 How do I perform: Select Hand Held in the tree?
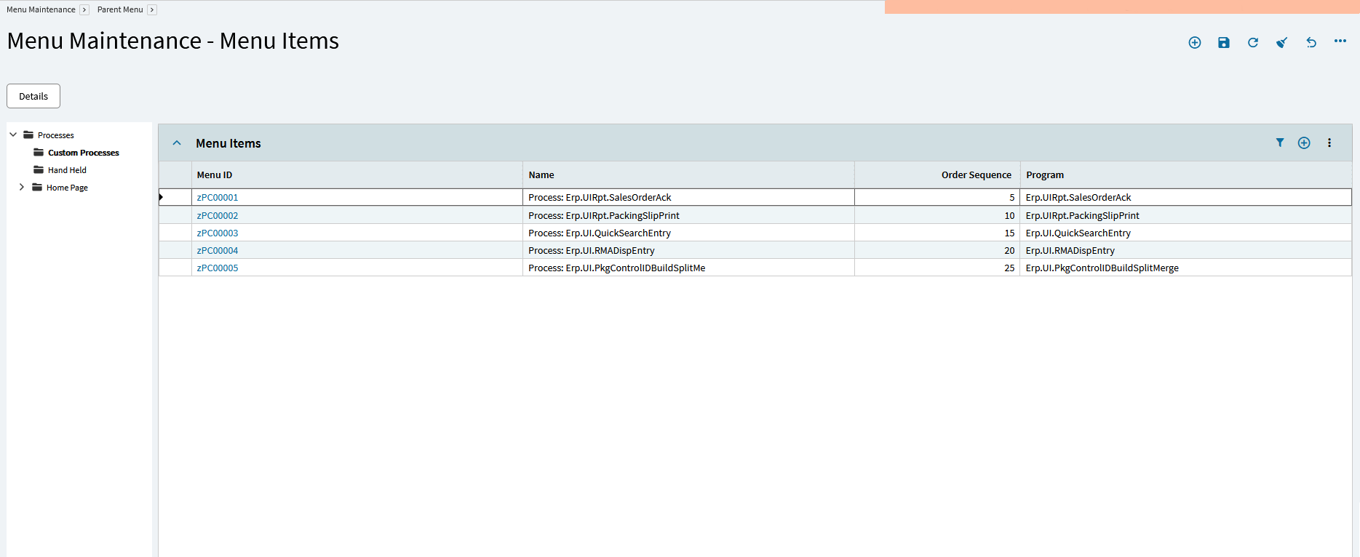[67, 170]
